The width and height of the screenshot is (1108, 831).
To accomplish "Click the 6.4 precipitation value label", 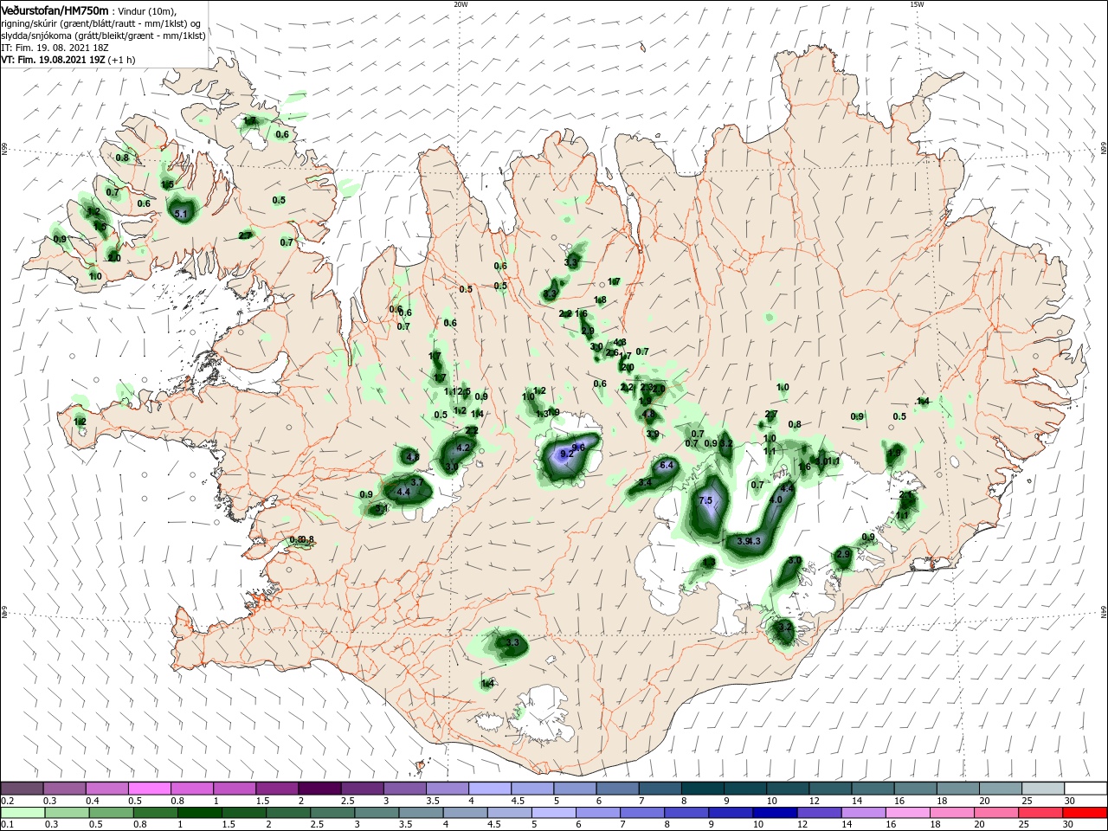I will tap(667, 466).
